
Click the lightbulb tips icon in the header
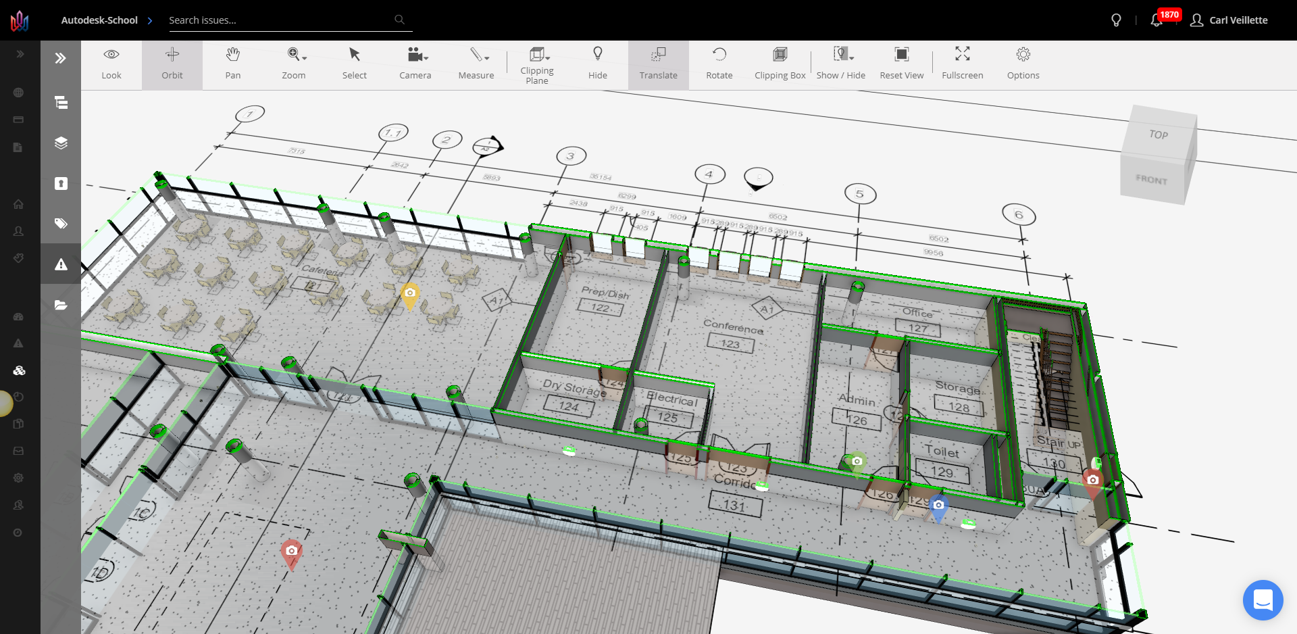(x=1116, y=20)
